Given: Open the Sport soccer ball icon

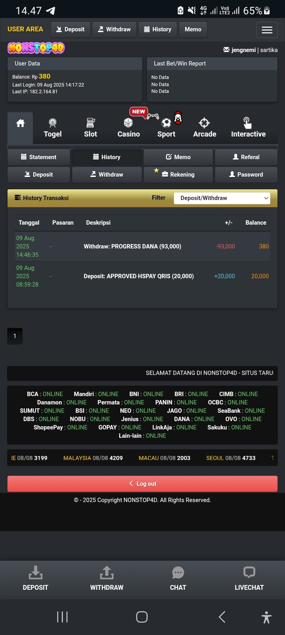Looking at the screenshot, I should [x=166, y=123].
